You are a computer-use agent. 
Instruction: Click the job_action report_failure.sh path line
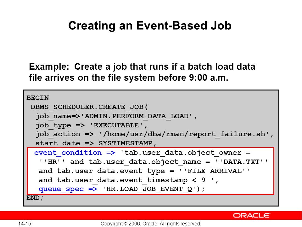pyautogui.click(x=154, y=134)
